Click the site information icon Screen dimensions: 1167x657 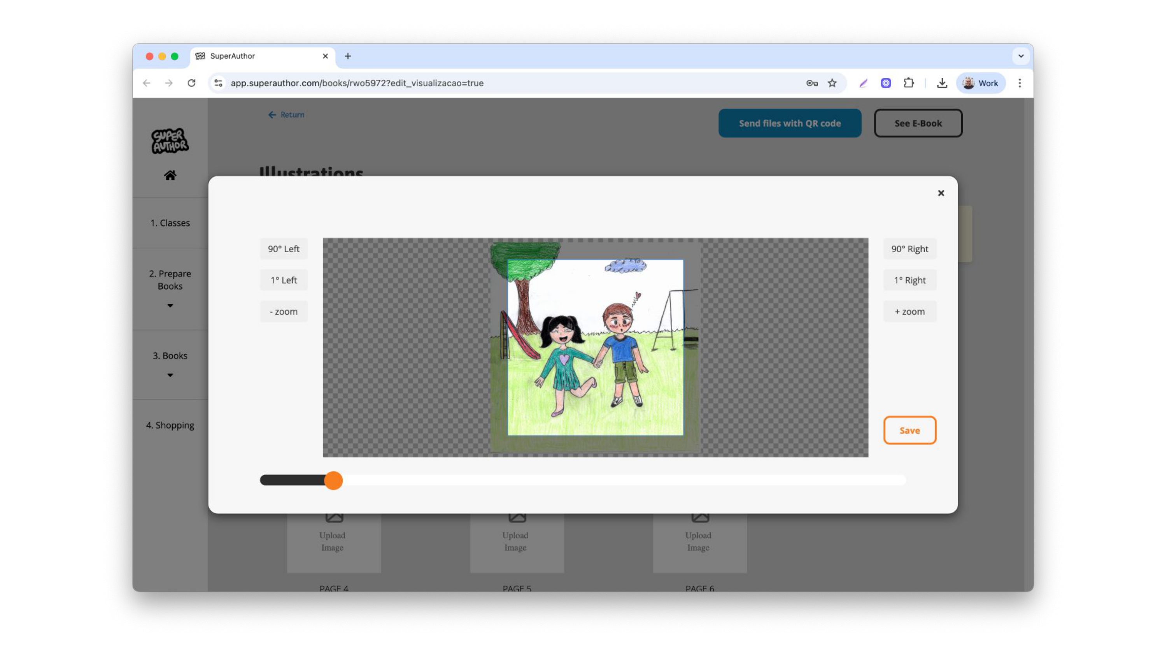point(218,83)
